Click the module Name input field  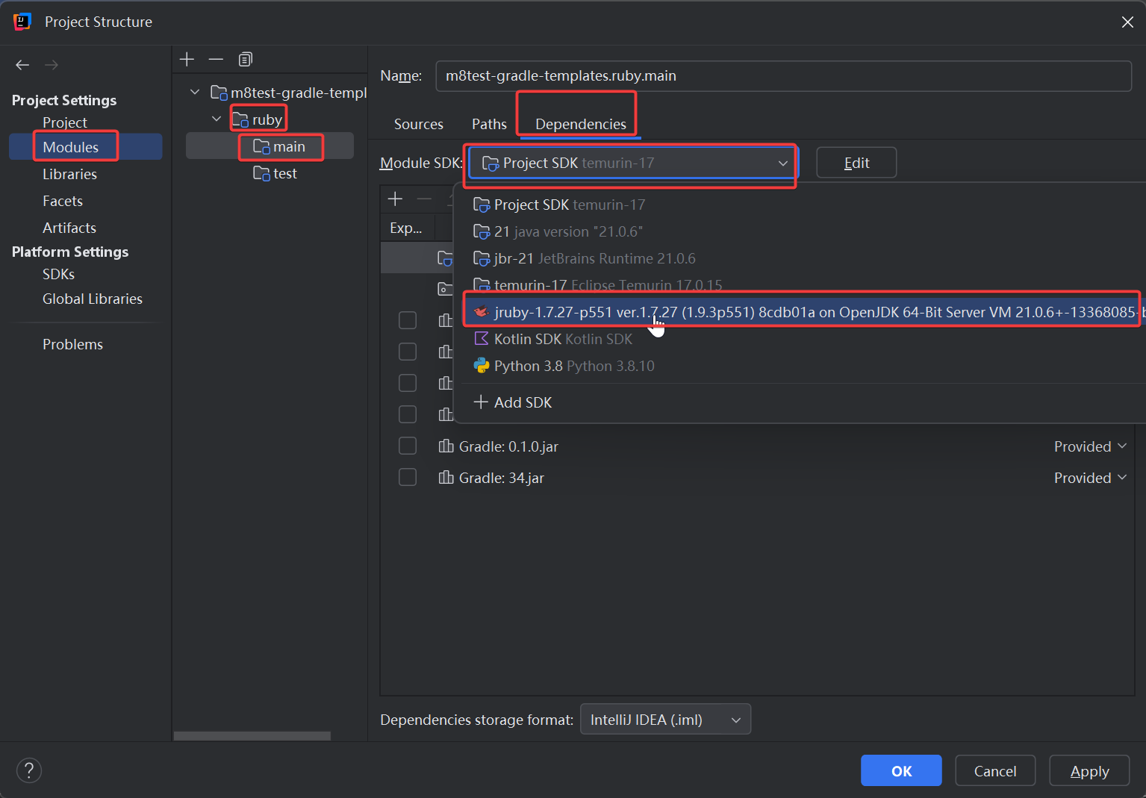tap(782, 76)
